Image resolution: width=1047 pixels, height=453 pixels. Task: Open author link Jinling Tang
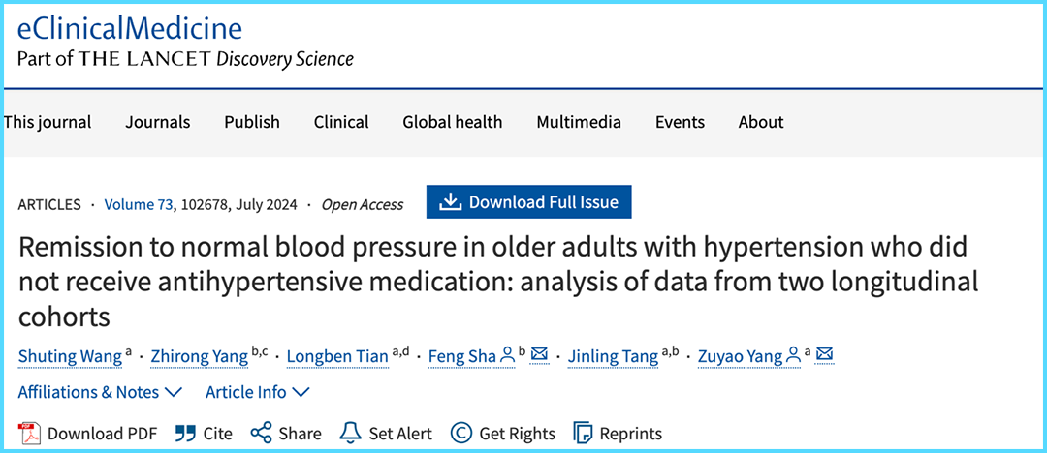click(613, 357)
